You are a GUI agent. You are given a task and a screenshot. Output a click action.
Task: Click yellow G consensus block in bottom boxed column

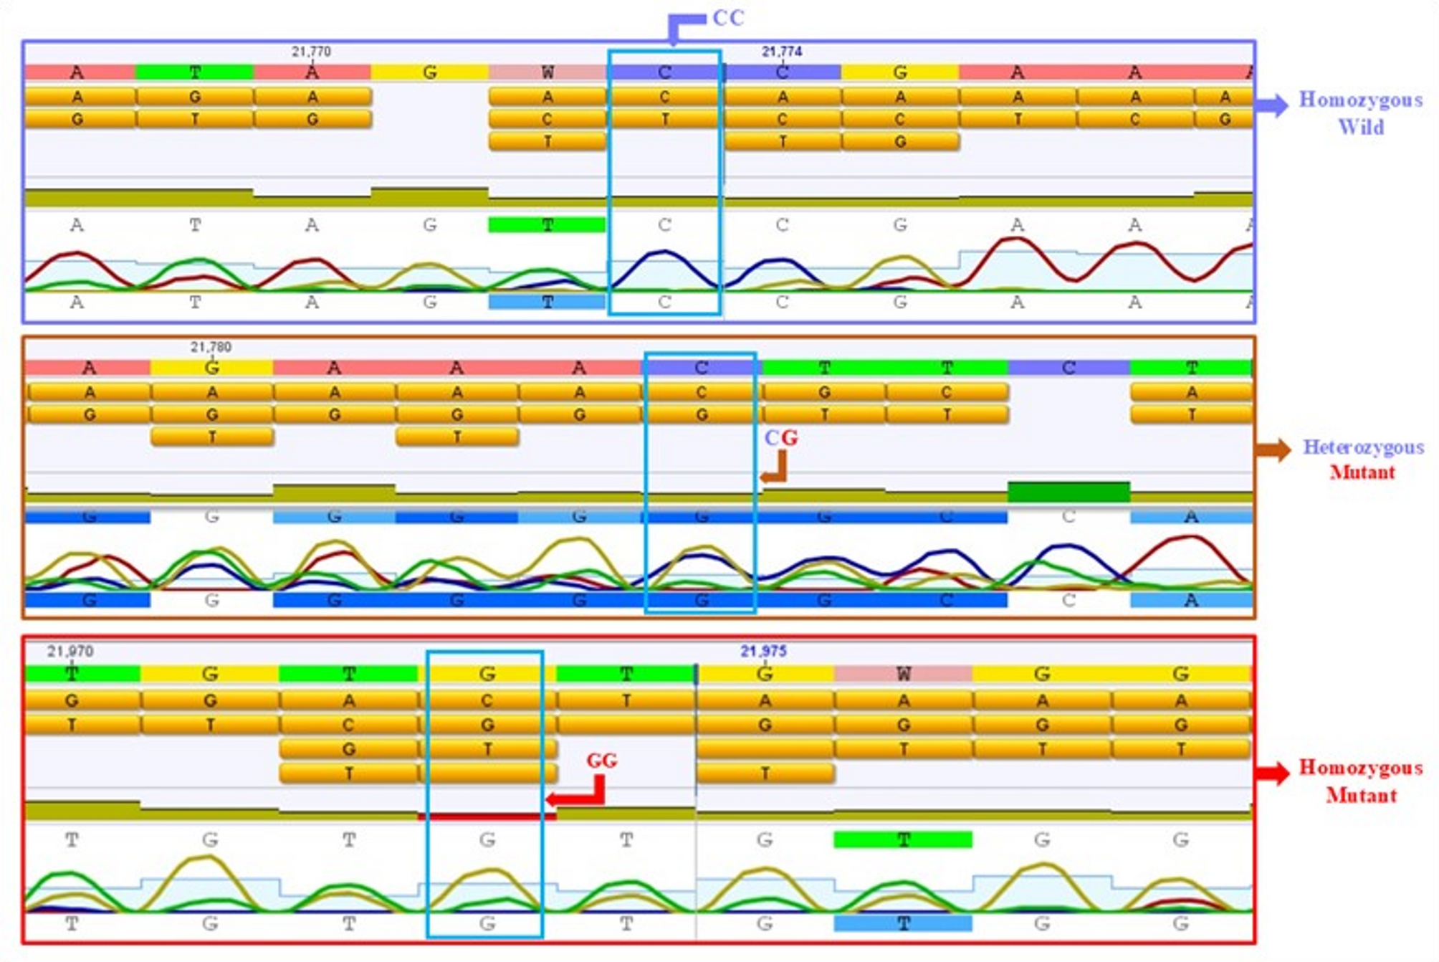coord(487,674)
